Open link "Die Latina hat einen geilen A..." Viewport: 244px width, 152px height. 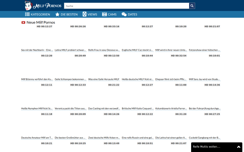point(171,138)
